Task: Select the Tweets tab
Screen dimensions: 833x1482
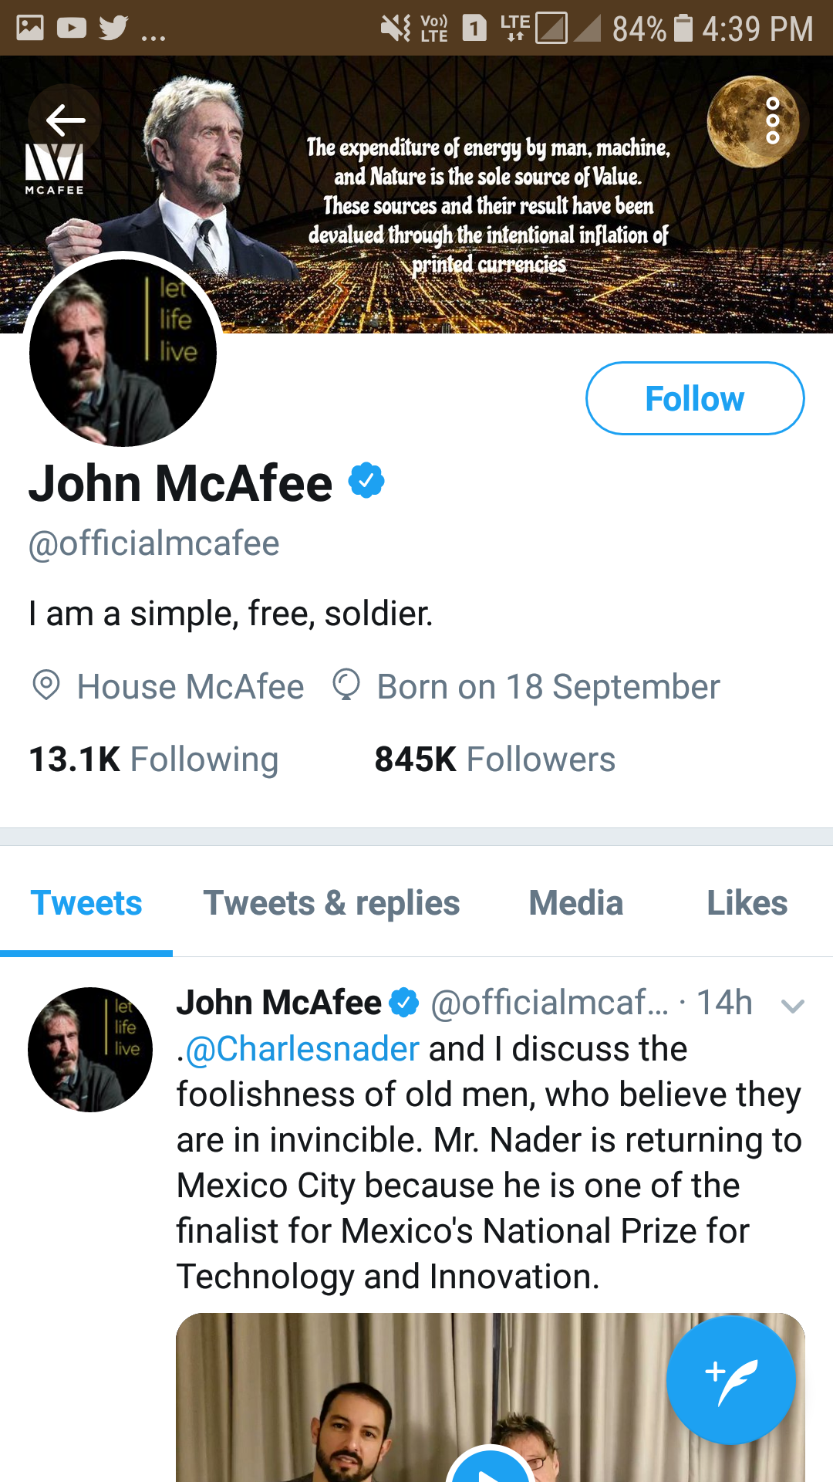Action: tap(86, 903)
